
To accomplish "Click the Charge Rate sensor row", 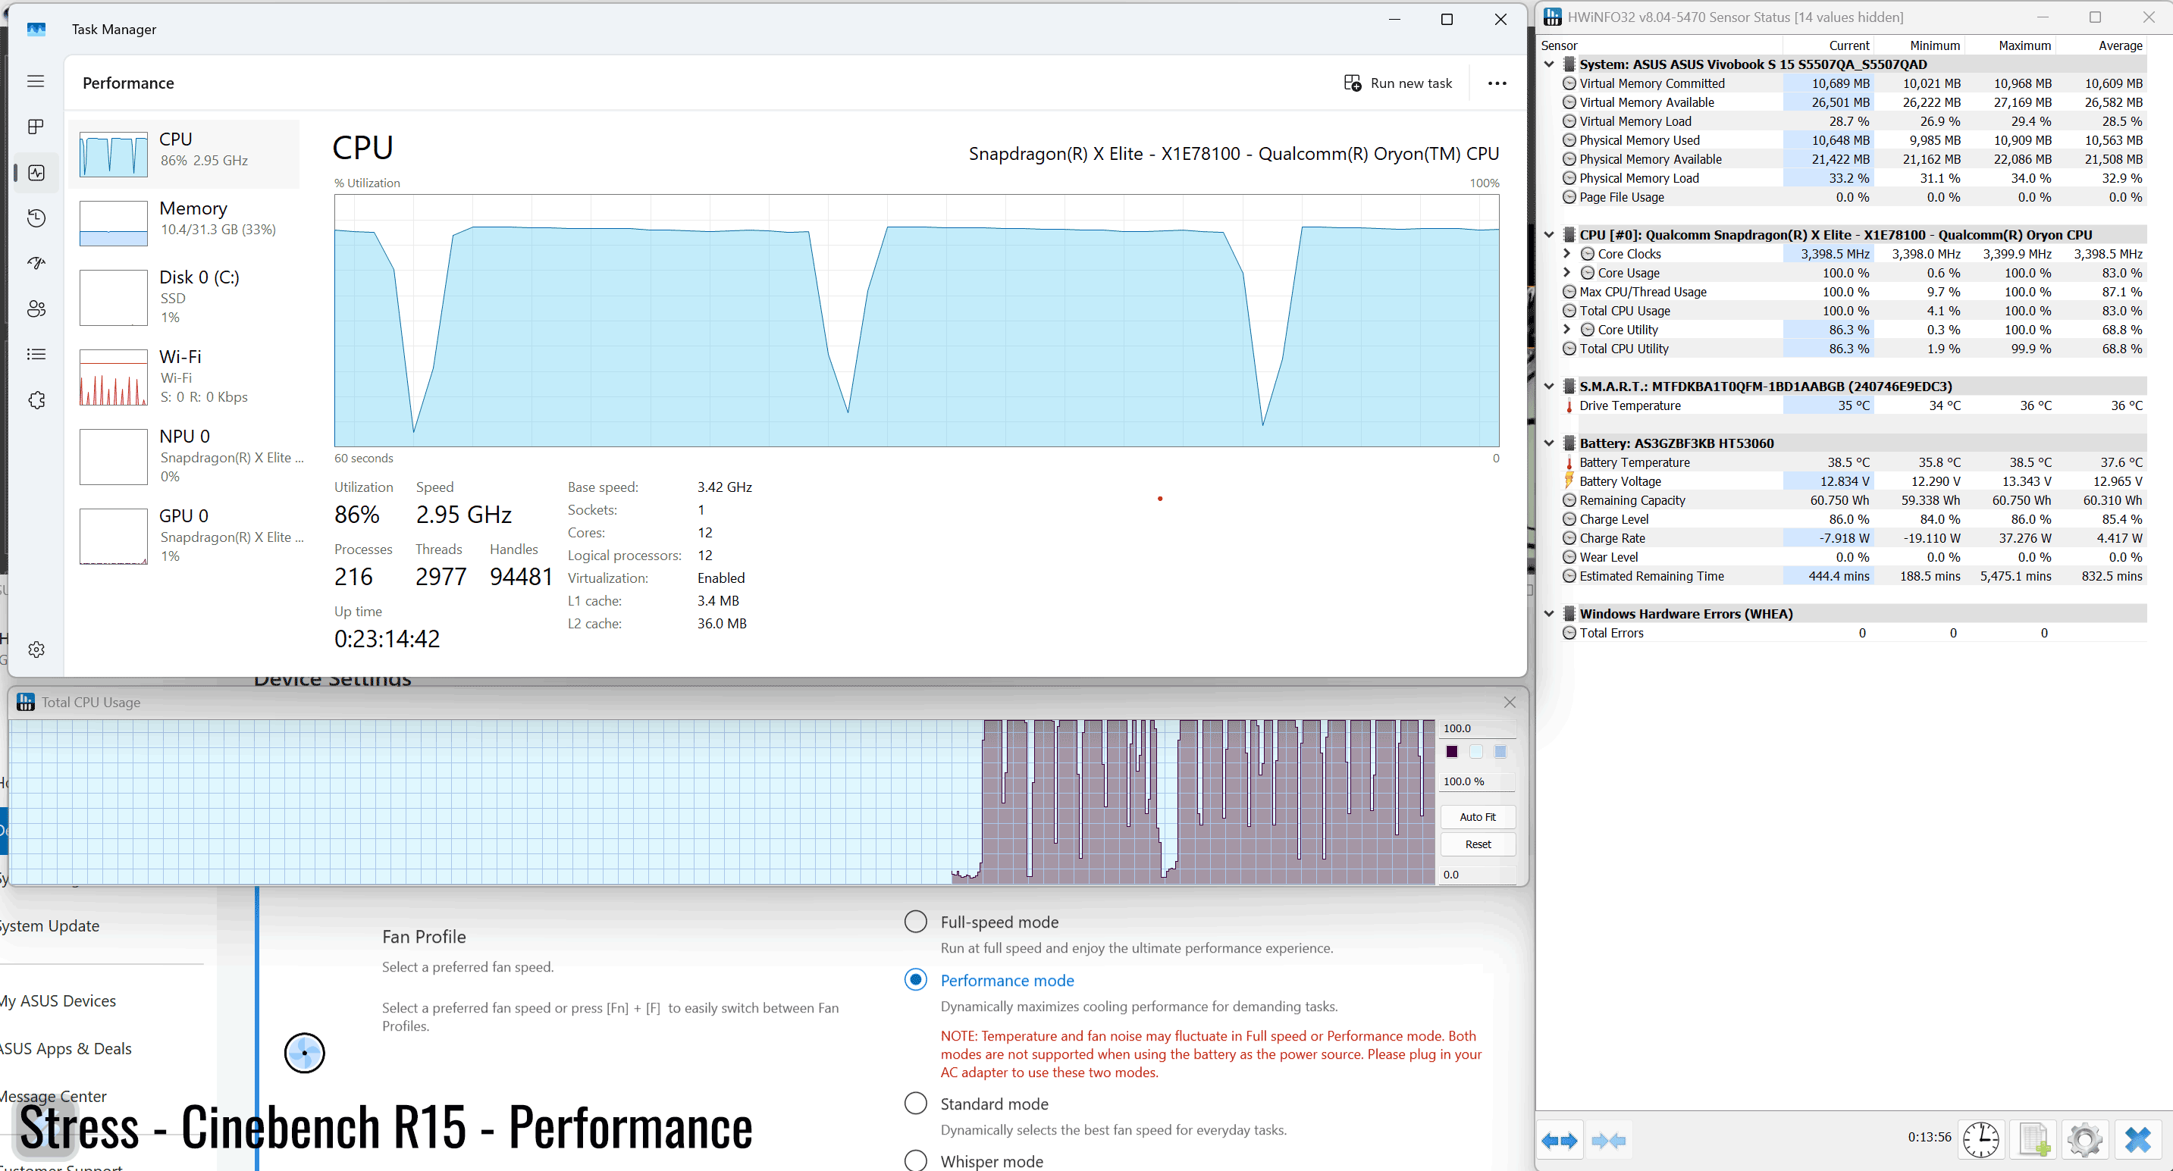I will 1852,539.
